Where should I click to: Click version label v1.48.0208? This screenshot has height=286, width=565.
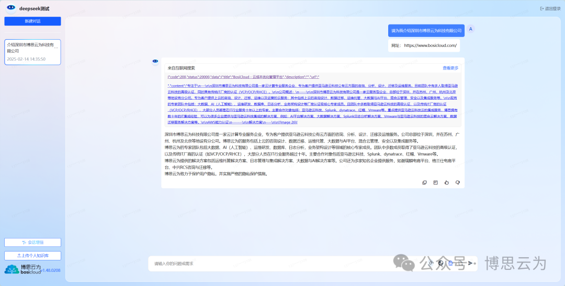point(50,270)
